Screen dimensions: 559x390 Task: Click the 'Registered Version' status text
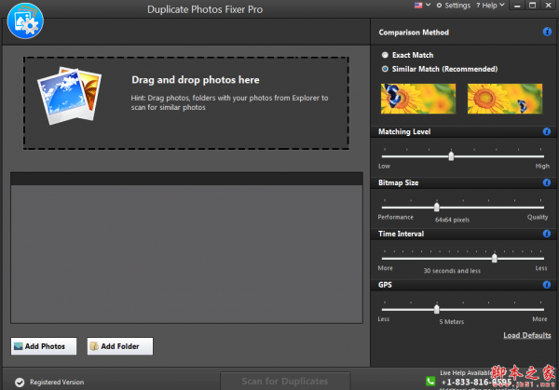pyautogui.click(x=57, y=383)
